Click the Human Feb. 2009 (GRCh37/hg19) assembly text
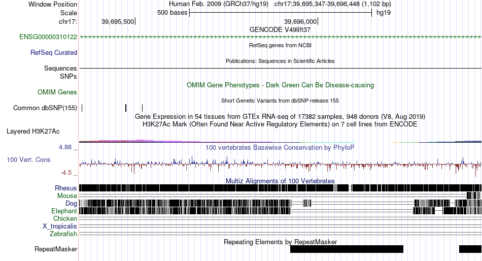Image resolution: width=482 pixels, height=261 pixels. coord(219,4)
